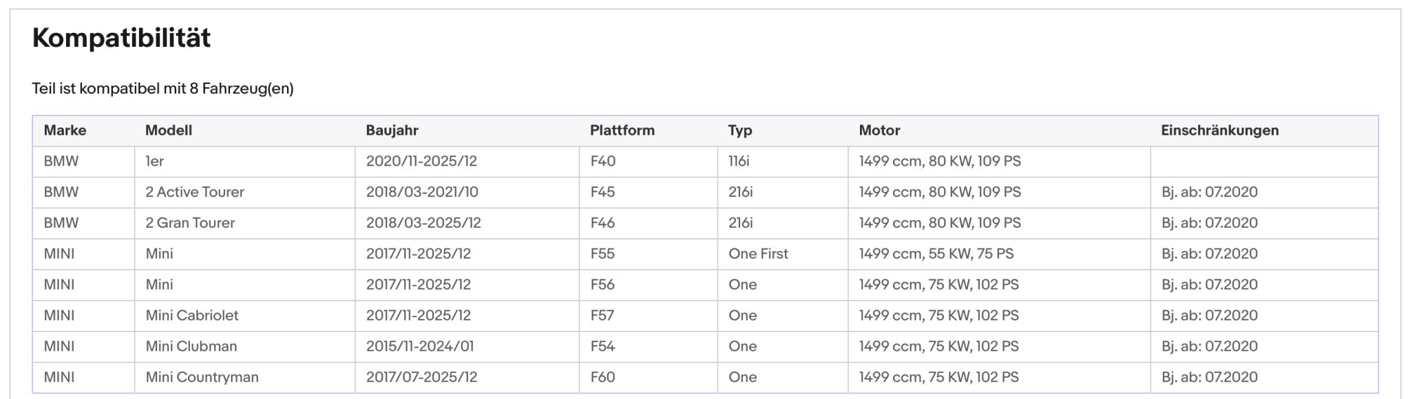
Task: Click the BMW cell in the F45 row
Action: [x=83, y=193]
